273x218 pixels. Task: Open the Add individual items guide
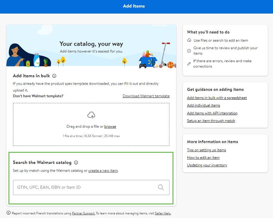pos(203,105)
